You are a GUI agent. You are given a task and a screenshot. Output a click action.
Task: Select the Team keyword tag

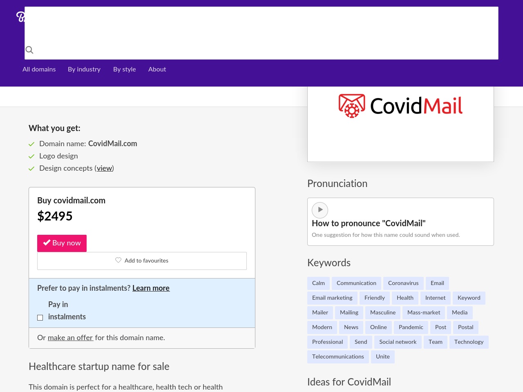(x=436, y=342)
